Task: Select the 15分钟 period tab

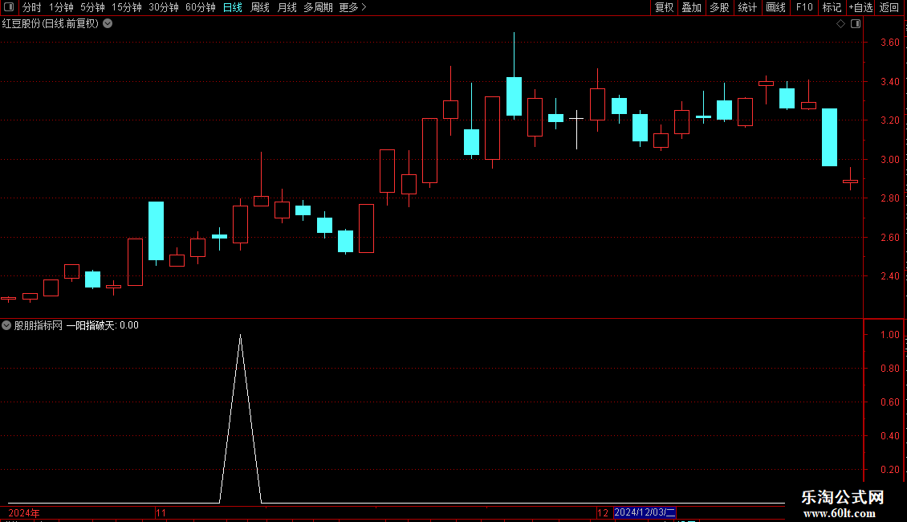Action: tap(127, 7)
